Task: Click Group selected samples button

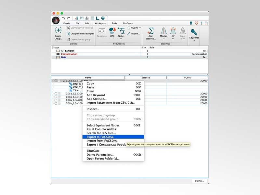Action: [x=80, y=34]
